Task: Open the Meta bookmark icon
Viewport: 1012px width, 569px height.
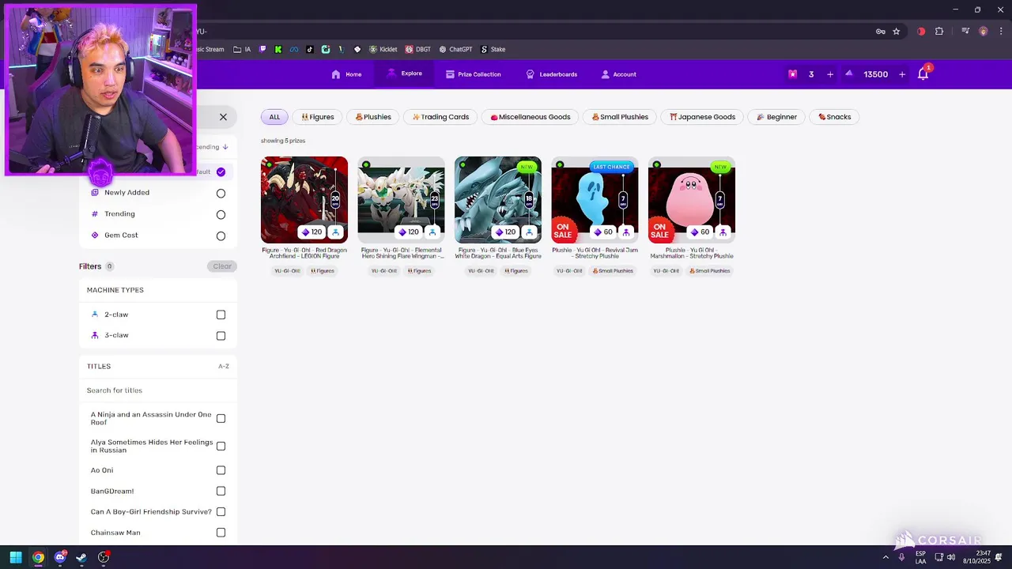Action: click(294, 49)
